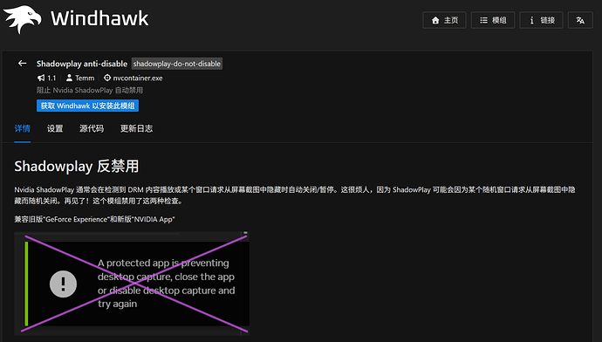Click the crossed-out protected app screenshot
The width and height of the screenshot is (602, 342).
[x=132, y=284]
